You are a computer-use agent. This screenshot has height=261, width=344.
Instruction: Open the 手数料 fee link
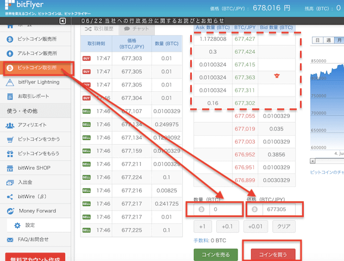pyautogui.click(x=201, y=240)
